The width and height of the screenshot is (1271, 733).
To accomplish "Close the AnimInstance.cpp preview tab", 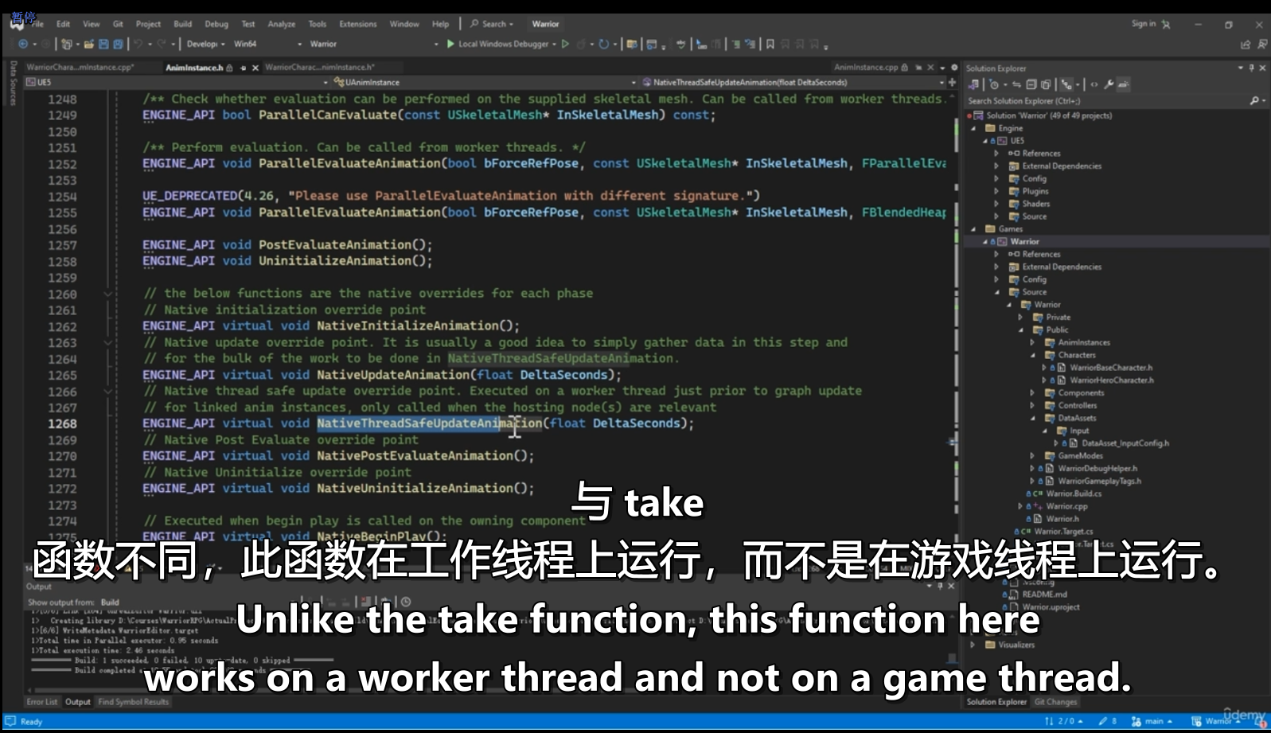I will tap(930, 68).
